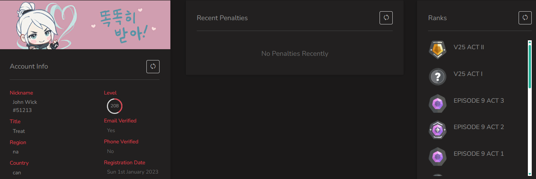Viewport: 536px width, 179px height.
Task: Click the Ranks list scrollbar thumb
Action: (530, 66)
